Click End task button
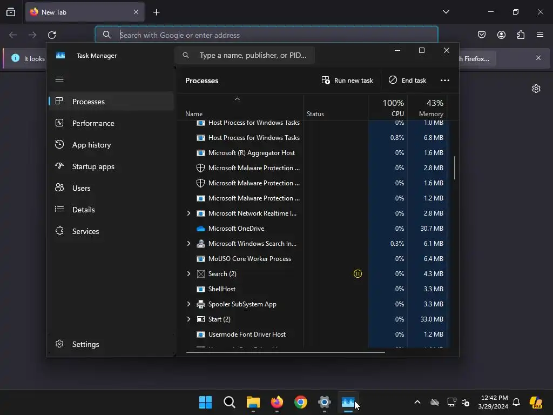 [x=407, y=81]
